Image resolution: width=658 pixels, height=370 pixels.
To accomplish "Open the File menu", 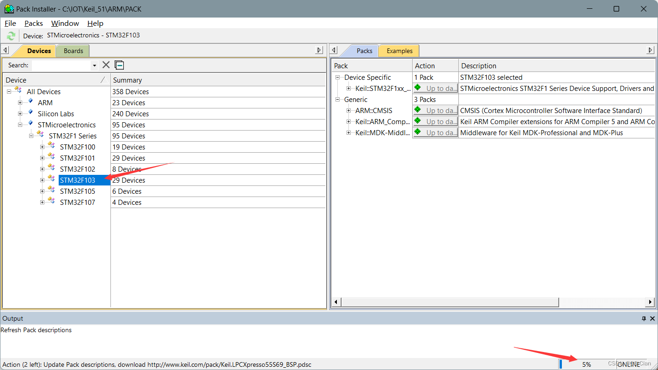I will (x=10, y=23).
